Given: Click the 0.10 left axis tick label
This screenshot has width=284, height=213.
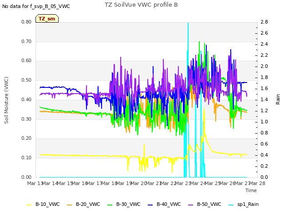Looking at the screenshot, I should (27, 158).
